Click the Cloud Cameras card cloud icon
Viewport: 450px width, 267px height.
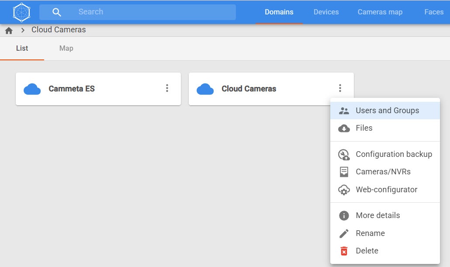tap(205, 89)
